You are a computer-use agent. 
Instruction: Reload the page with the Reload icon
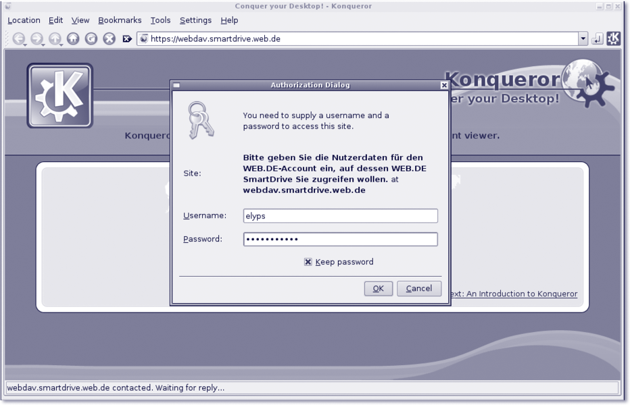91,39
